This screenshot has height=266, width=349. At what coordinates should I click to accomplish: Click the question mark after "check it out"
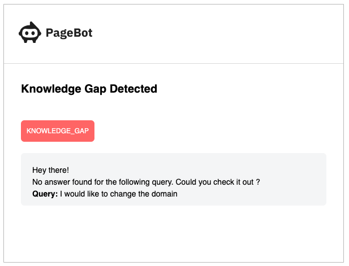(x=257, y=182)
